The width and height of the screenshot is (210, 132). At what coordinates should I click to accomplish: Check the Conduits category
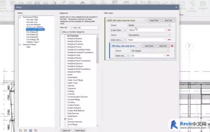point(65,102)
